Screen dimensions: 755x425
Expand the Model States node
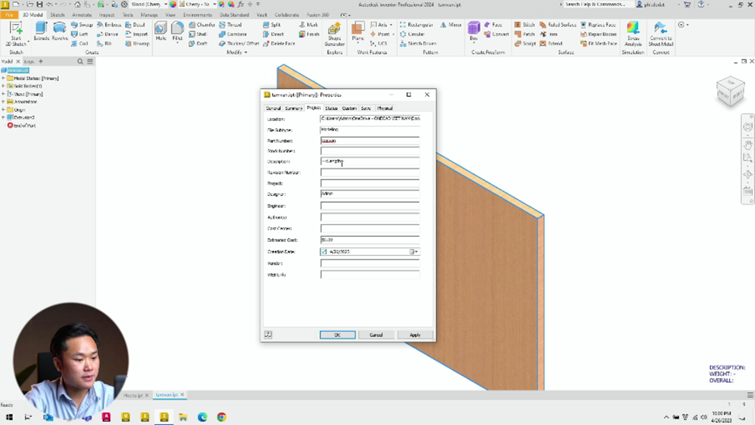click(3, 78)
